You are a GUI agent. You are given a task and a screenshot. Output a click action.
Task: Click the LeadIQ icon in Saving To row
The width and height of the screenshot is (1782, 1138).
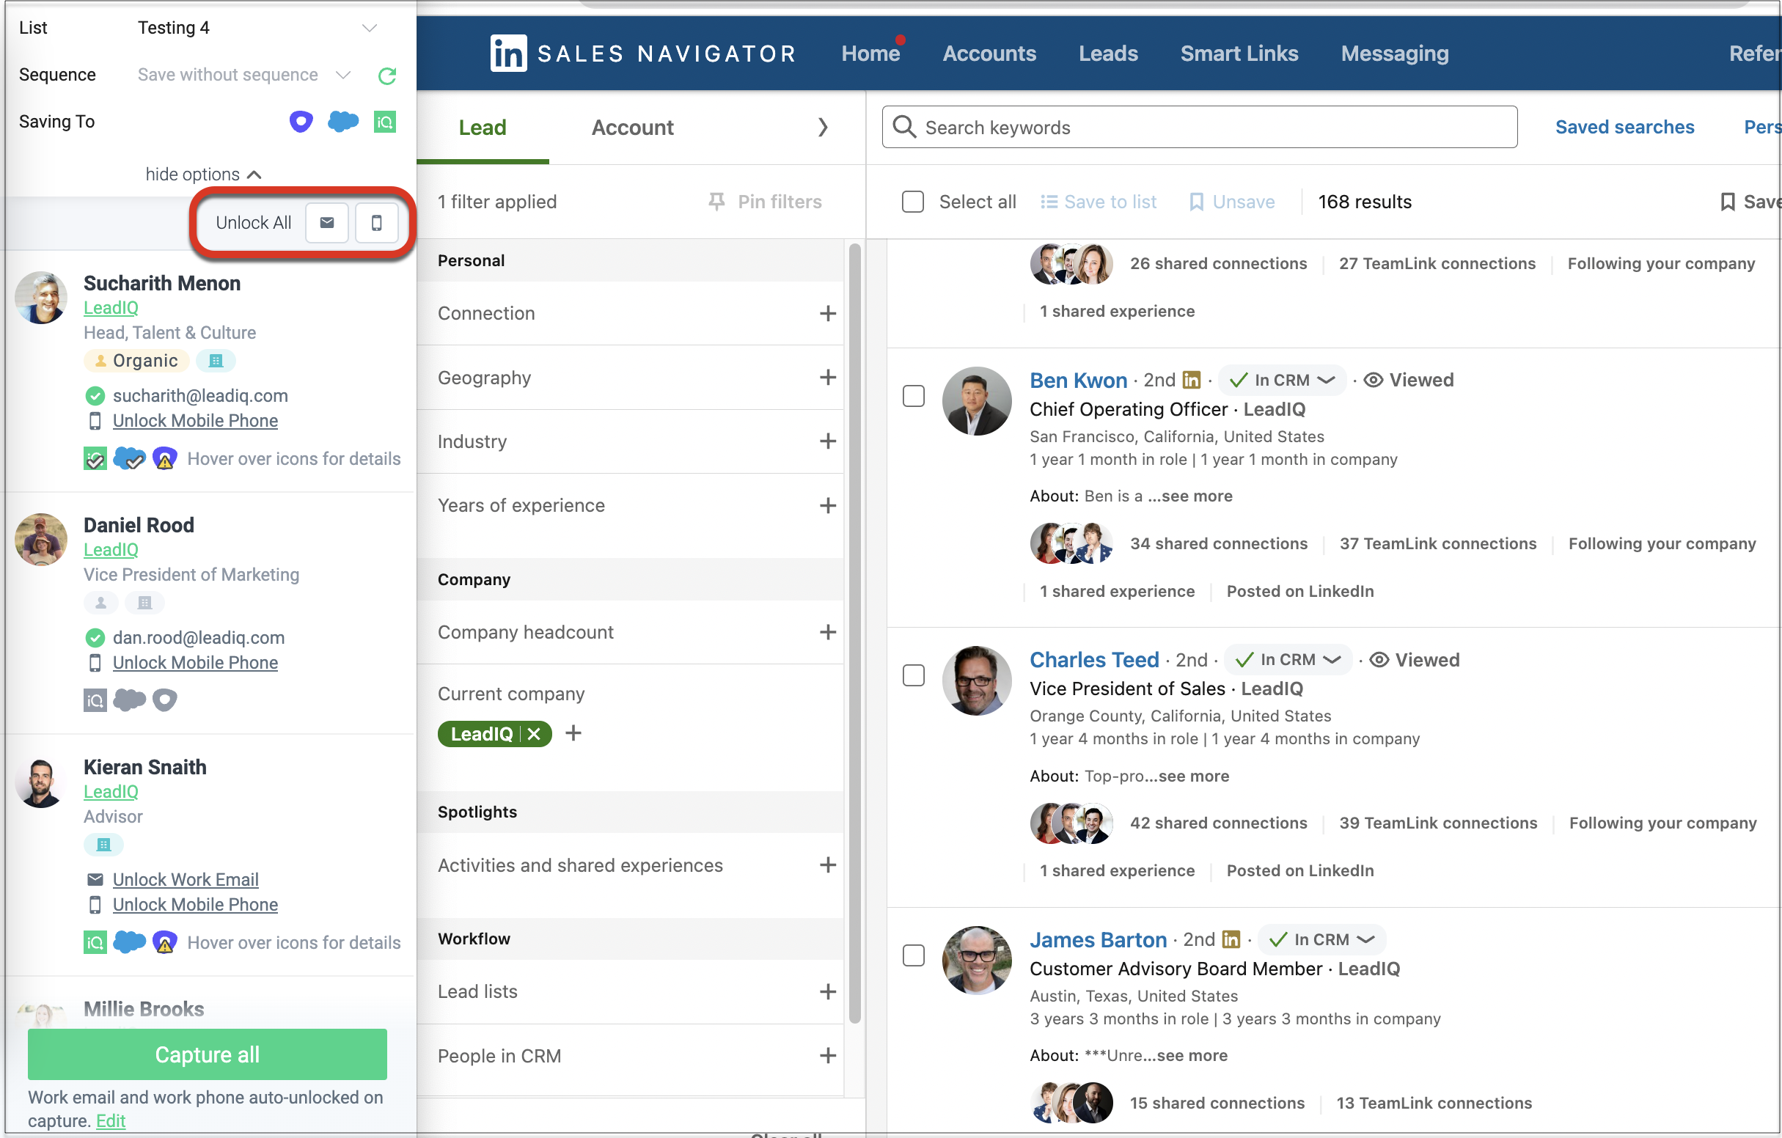(x=385, y=121)
